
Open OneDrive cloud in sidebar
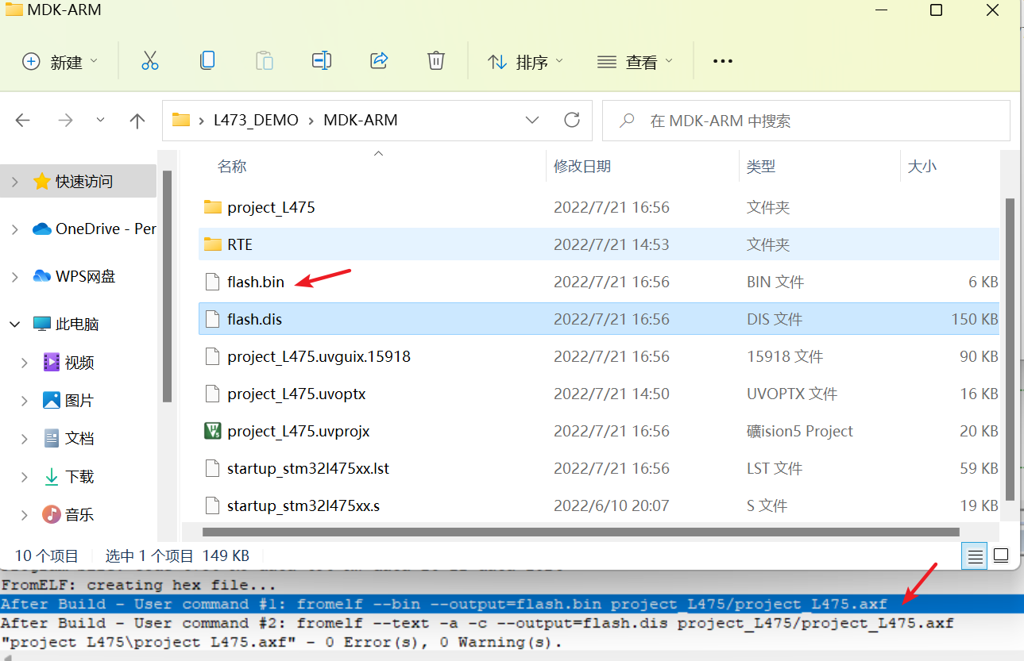tap(42, 229)
